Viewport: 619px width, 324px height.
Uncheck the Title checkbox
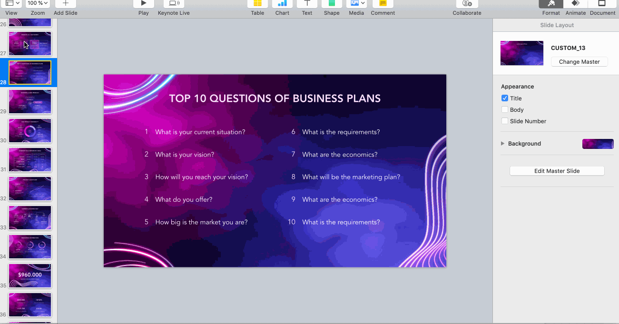(505, 98)
